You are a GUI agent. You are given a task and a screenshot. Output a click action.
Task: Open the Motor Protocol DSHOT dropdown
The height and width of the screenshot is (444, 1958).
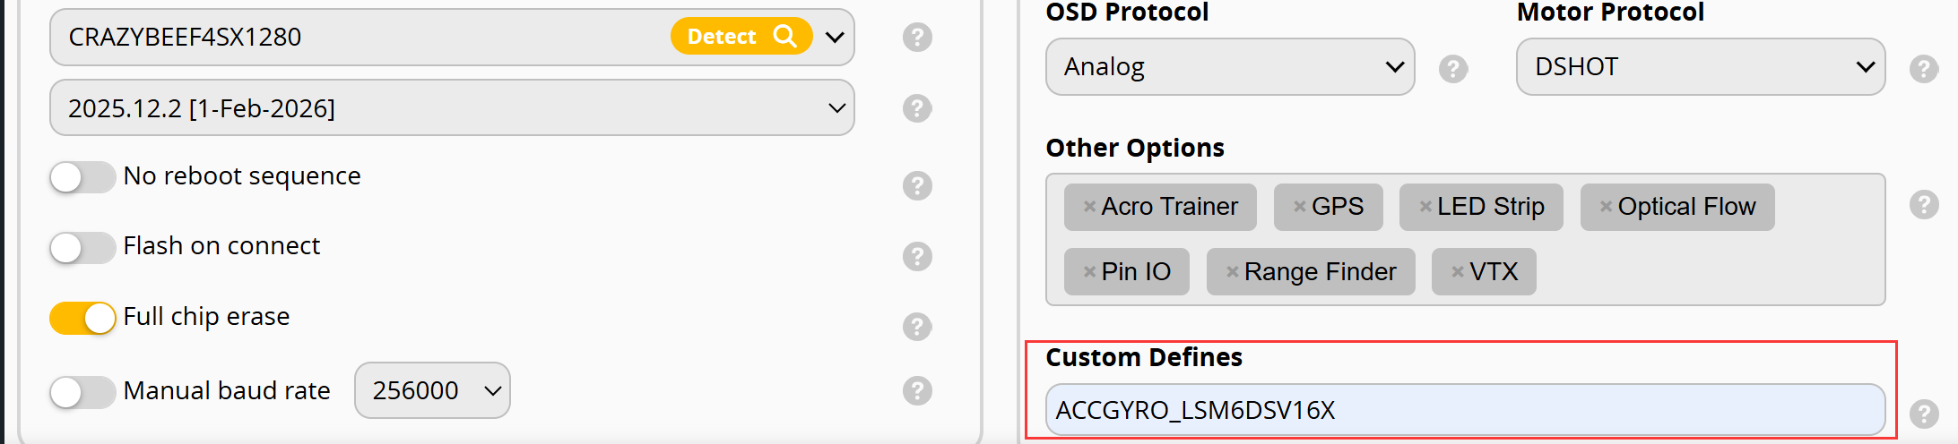click(1700, 67)
